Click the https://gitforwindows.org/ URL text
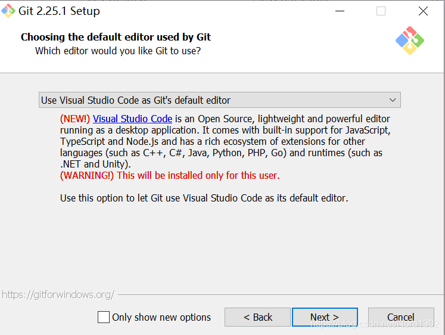This screenshot has height=335, width=445. pyautogui.click(x=58, y=294)
